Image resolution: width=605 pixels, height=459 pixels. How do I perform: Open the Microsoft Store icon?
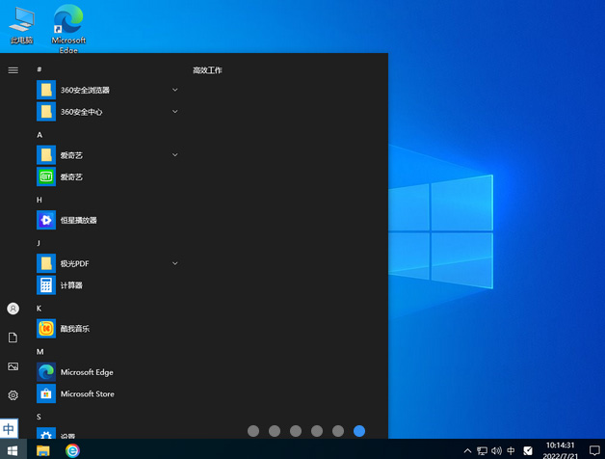coord(46,393)
